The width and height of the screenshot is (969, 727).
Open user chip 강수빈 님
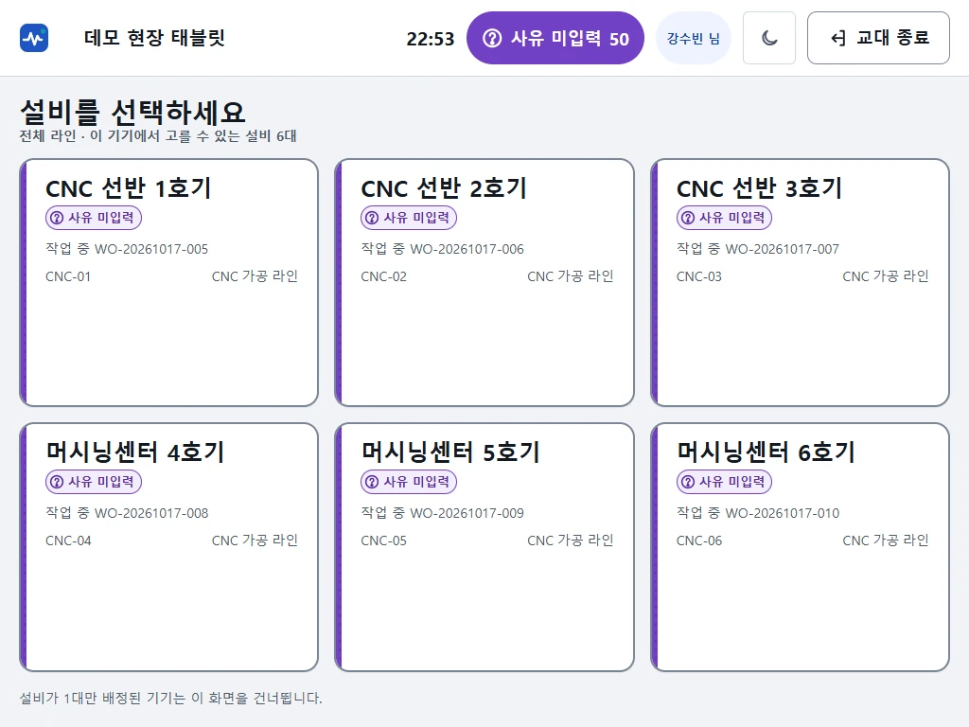pos(694,38)
